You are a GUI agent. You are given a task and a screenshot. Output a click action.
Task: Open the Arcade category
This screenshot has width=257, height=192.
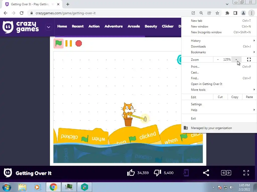click(x=134, y=26)
